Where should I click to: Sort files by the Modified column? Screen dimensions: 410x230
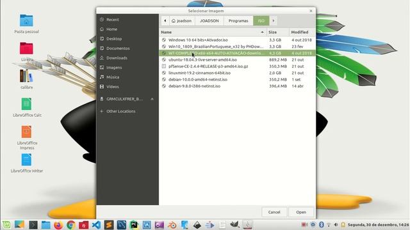(x=302, y=32)
